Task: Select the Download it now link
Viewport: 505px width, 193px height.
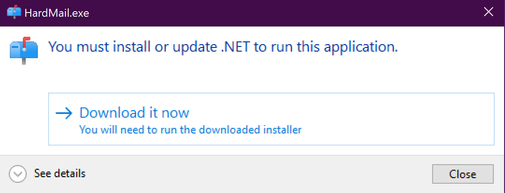Action: tap(134, 113)
